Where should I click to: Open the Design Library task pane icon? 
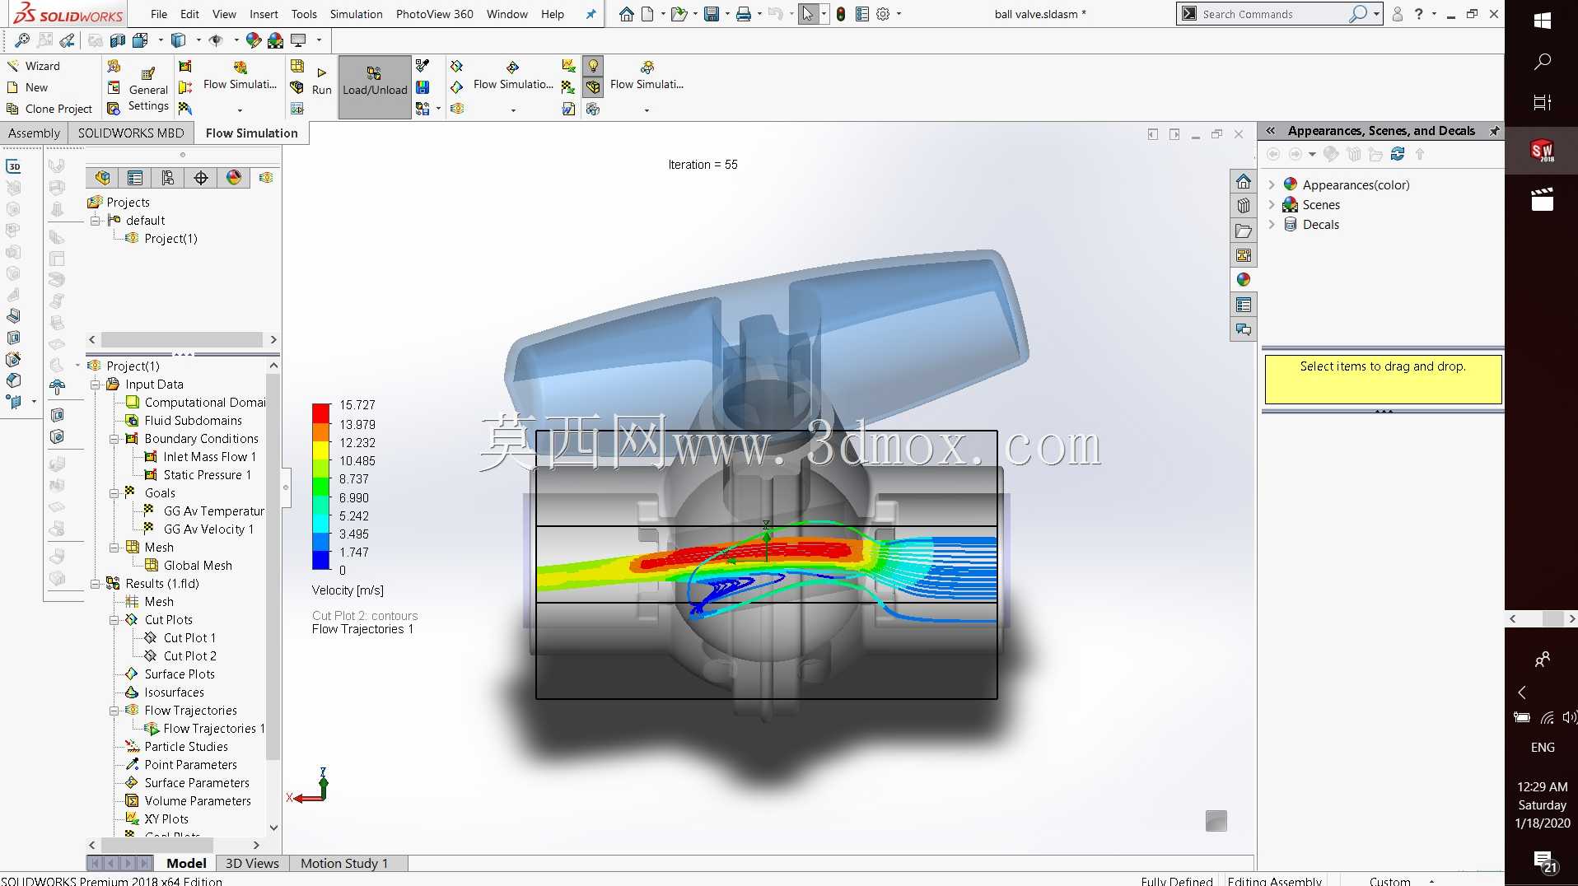pos(1244,206)
